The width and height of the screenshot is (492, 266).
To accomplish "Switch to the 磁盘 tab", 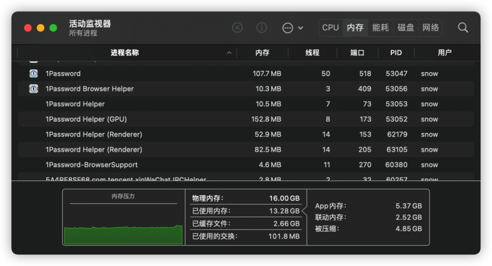I will [x=406, y=28].
